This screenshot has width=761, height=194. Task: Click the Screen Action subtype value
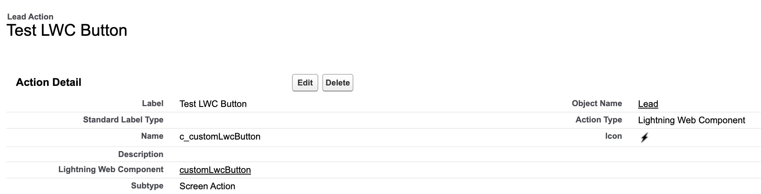(x=207, y=186)
